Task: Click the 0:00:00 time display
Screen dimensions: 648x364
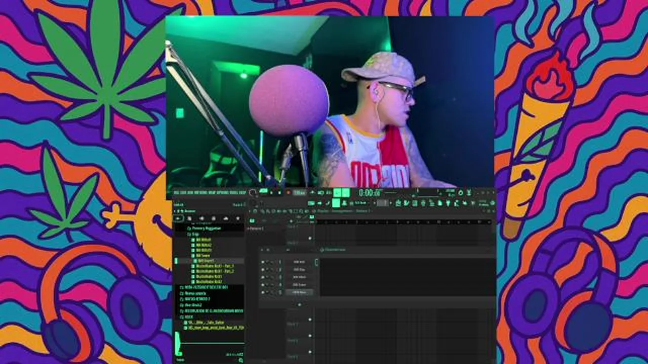Action: click(x=370, y=193)
